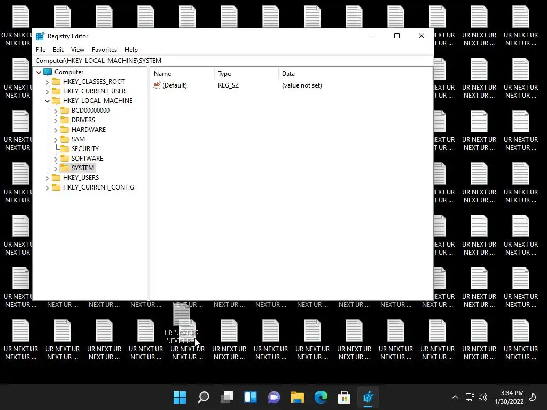Expand BCD00000000 key
547x410 pixels.
pos(56,111)
